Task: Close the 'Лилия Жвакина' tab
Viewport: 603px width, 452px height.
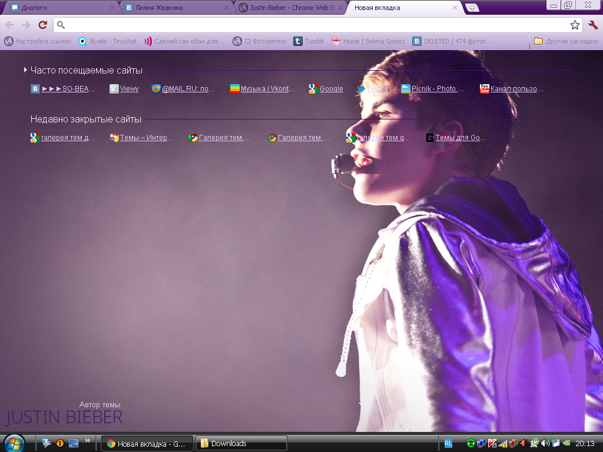Action: click(227, 8)
